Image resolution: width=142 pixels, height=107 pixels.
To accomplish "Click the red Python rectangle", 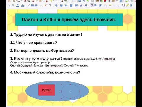I will click(46, 90).
